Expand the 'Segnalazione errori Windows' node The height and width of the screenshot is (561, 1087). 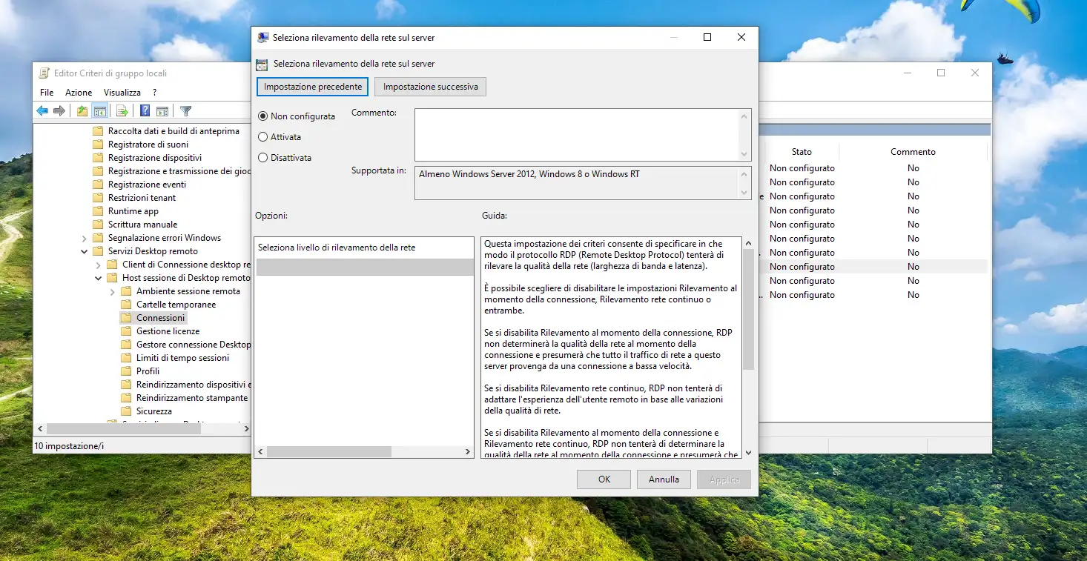pyautogui.click(x=85, y=238)
